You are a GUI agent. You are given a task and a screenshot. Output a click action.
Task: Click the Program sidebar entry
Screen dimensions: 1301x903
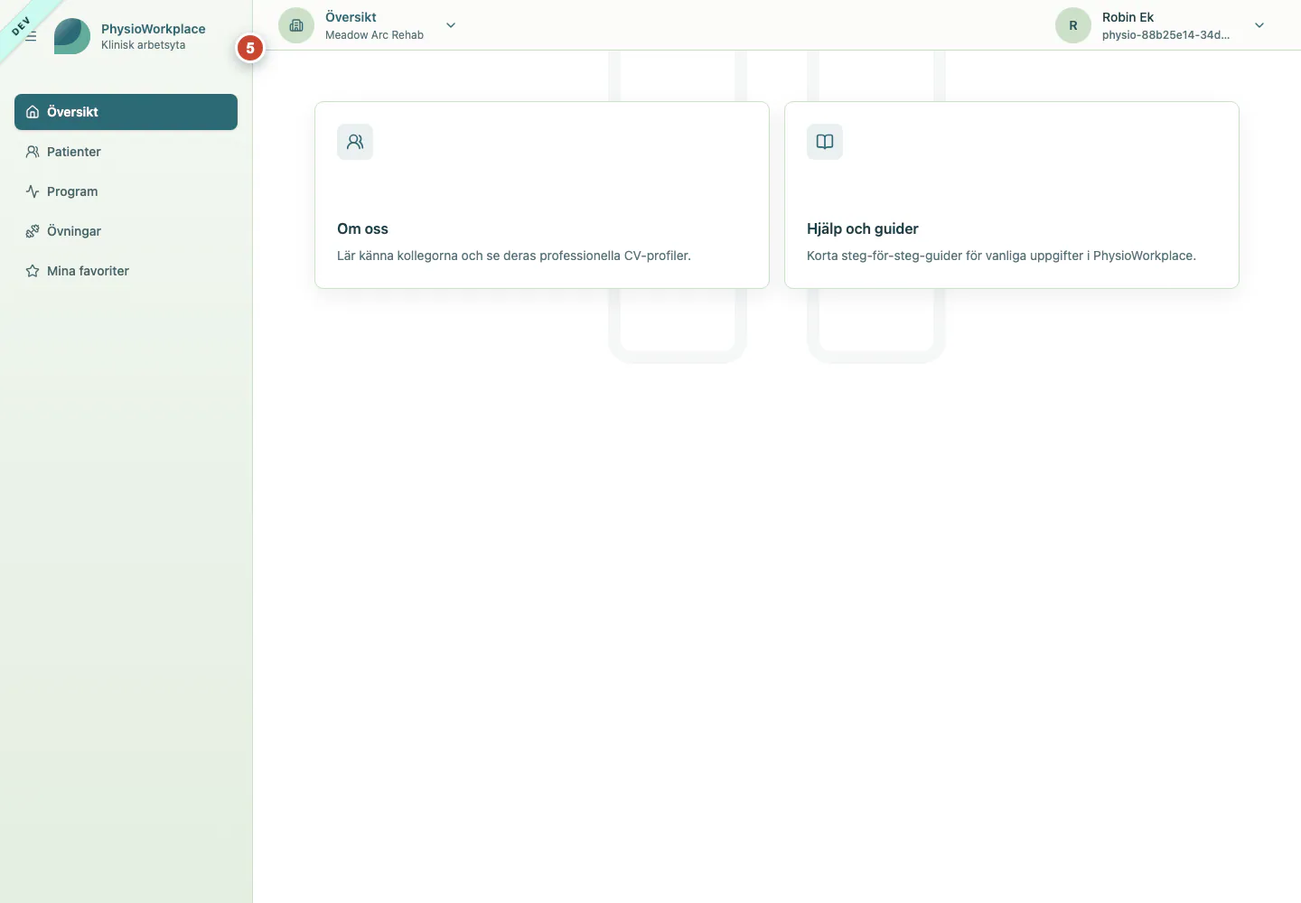pyautogui.click(x=126, y=191)
